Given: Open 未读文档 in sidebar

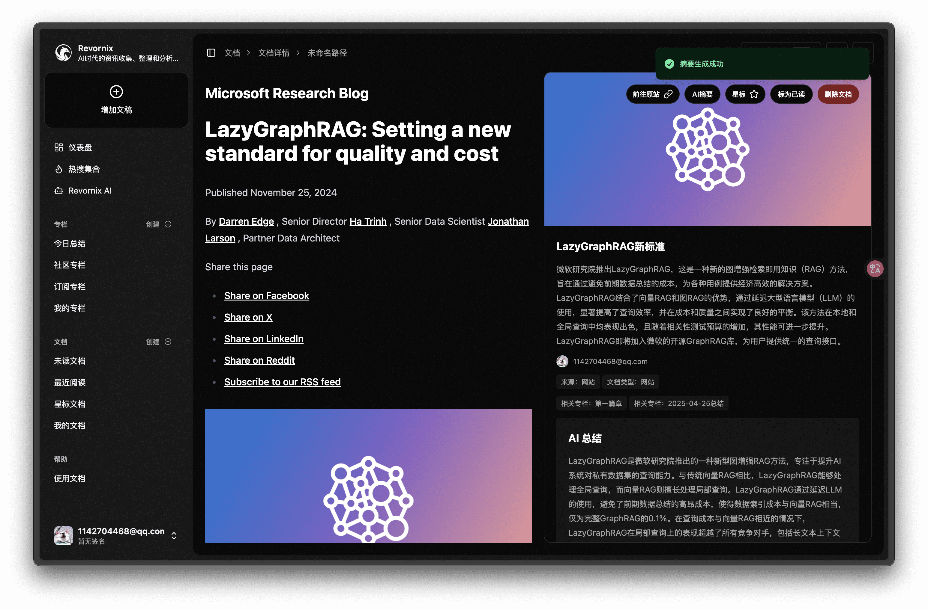Looking at the screenshot, I should 69,361.
